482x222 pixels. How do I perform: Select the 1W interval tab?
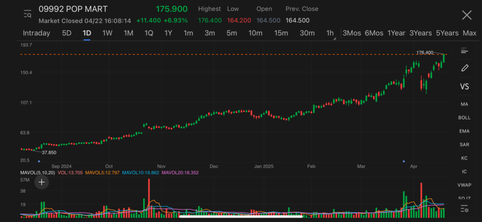coord(107,33)
